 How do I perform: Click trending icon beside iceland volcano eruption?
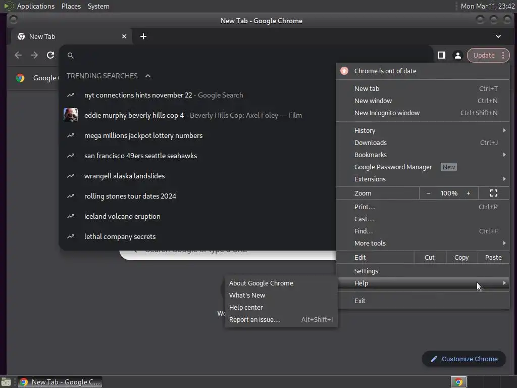(71, 216)
